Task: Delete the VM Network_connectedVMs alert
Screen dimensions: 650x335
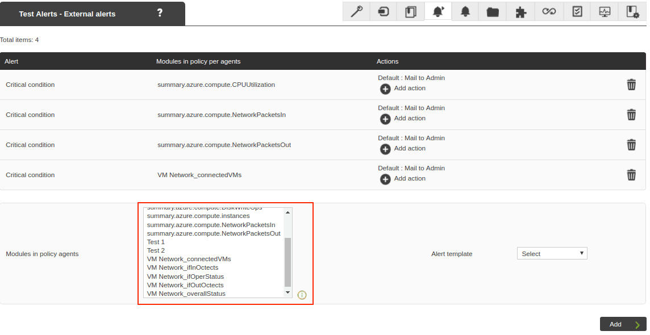Action: pyautogui.click(x=631, y=175)
